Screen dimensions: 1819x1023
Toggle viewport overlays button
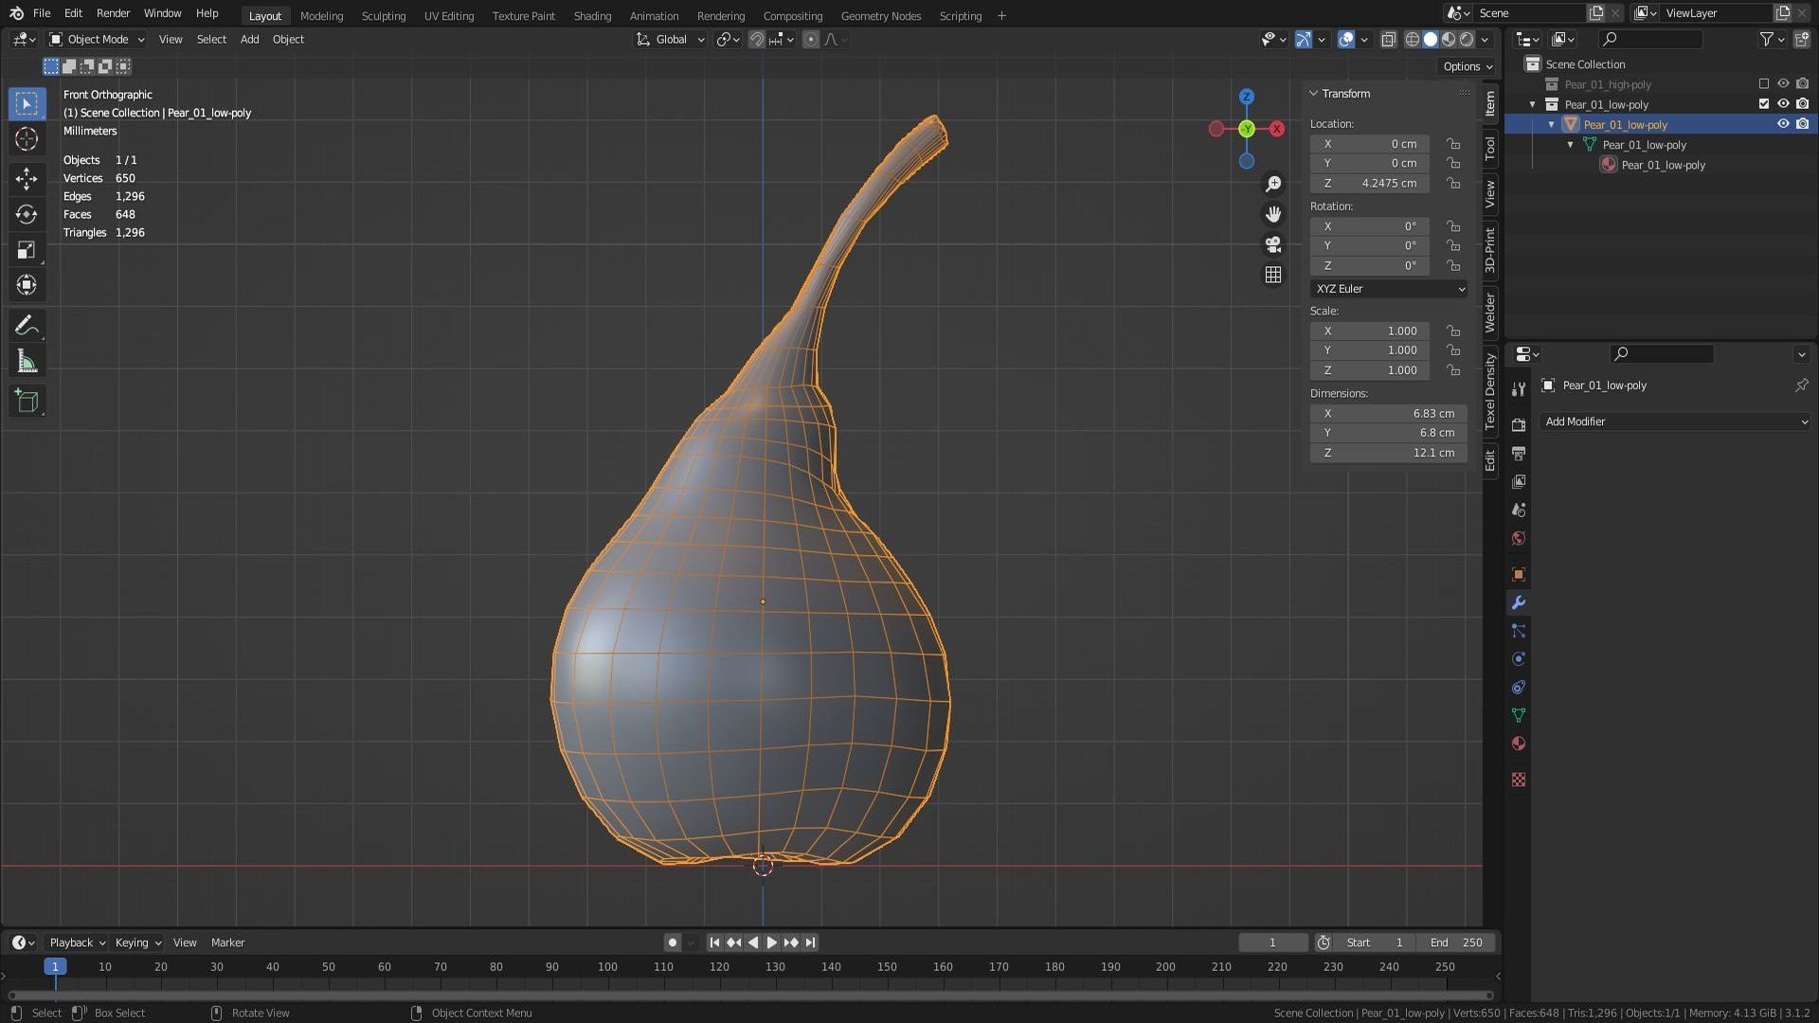tap(1346, 40)
